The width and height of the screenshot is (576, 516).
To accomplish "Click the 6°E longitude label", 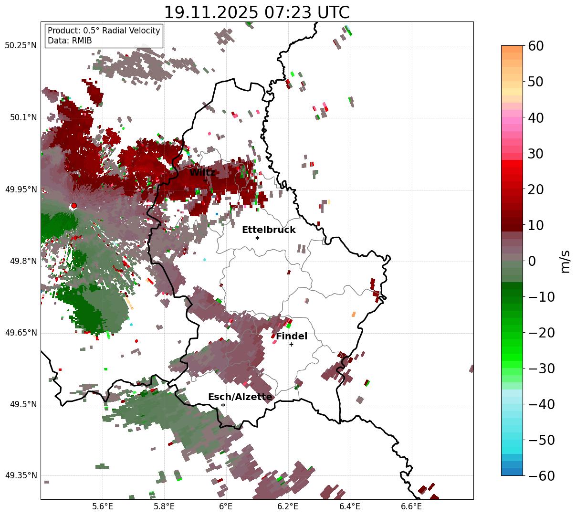I will coord(226,507).
